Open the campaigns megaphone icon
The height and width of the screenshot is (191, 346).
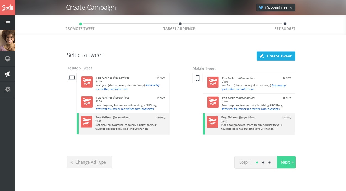[x=8, y=74]
